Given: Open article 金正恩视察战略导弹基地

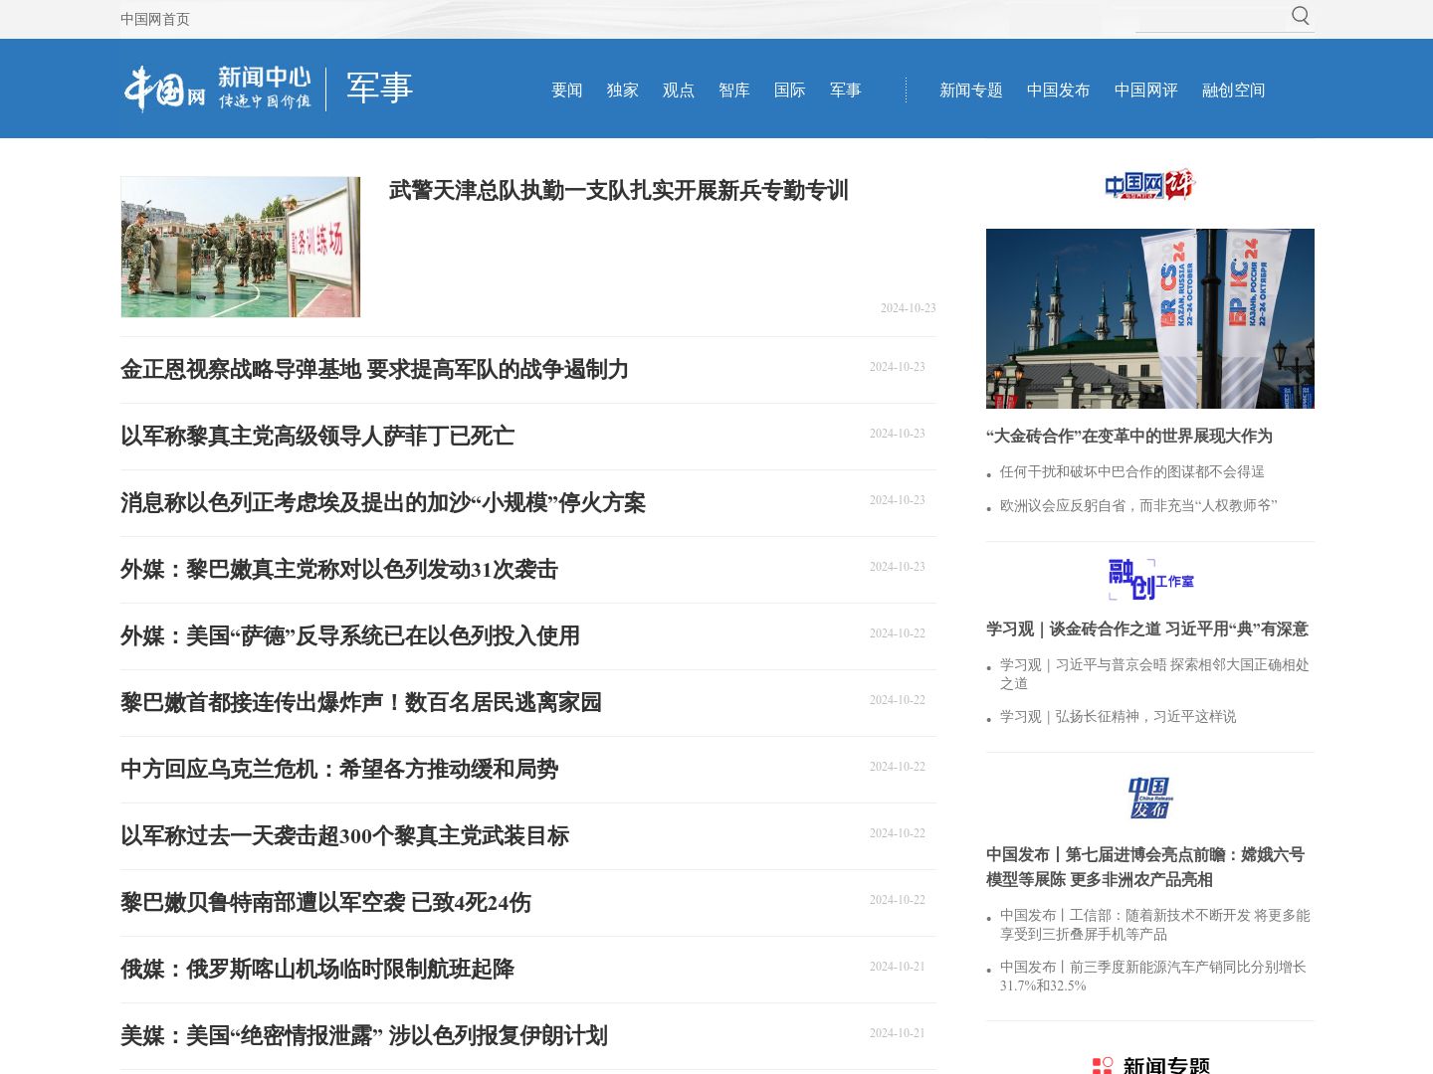Looking at the screenshot, I should [374, 369].
